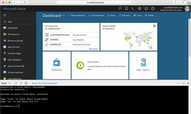191x114 pixels.
Task: Click New dashboard button
Action: [76, 15]
